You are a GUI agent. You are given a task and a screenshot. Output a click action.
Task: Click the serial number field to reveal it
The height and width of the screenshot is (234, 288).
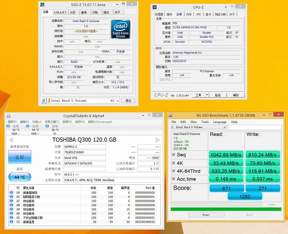(86, 32)
